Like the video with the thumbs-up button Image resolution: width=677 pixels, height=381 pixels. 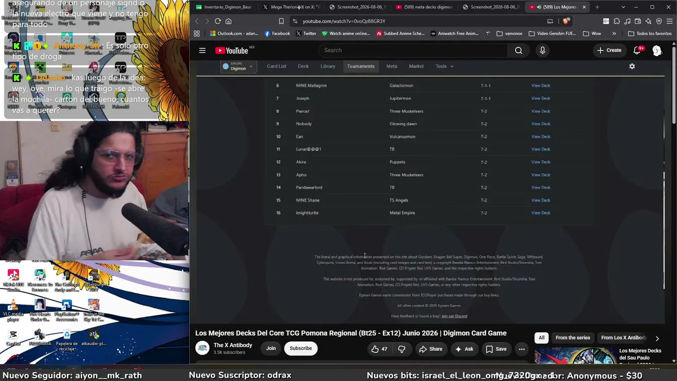(x=380, y=349)
